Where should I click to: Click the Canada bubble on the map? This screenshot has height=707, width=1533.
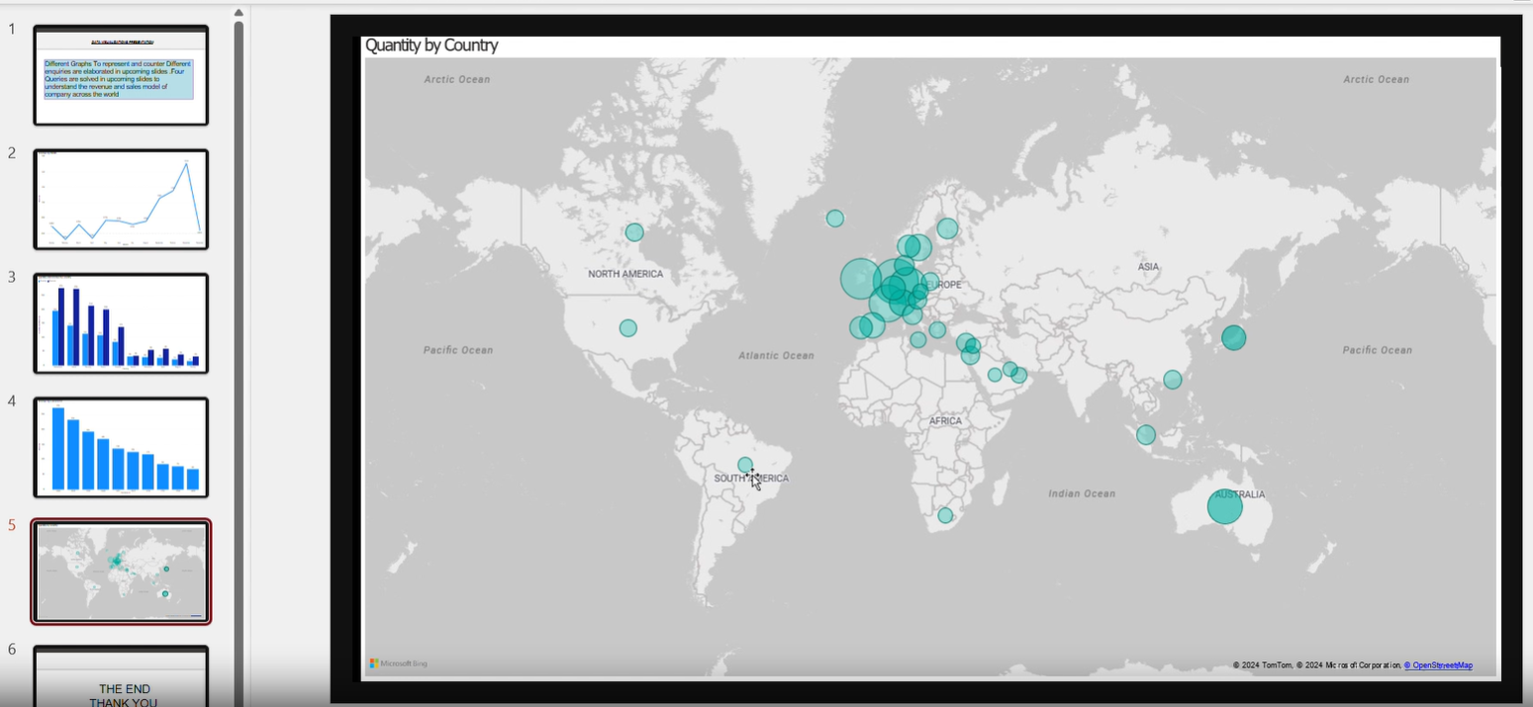coord(634,232)
